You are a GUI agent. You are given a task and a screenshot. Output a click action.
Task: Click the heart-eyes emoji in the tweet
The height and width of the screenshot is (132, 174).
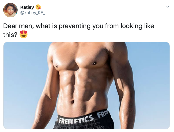tap(24, 34)
